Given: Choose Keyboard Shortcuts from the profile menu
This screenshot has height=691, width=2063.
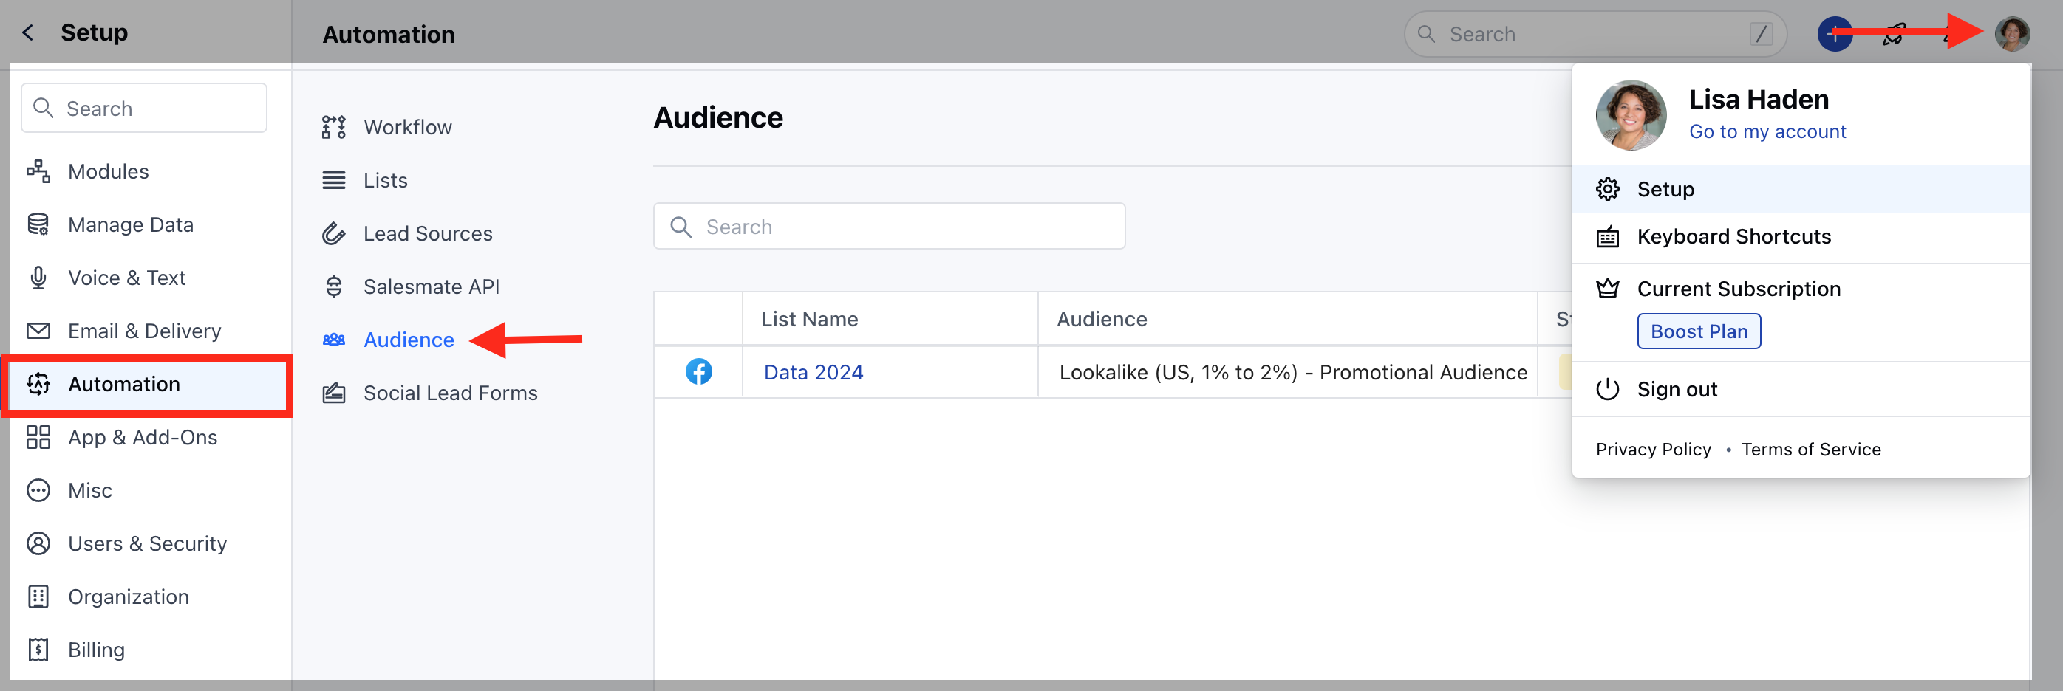Looking at the screenshot, I should click(1734, 236).
